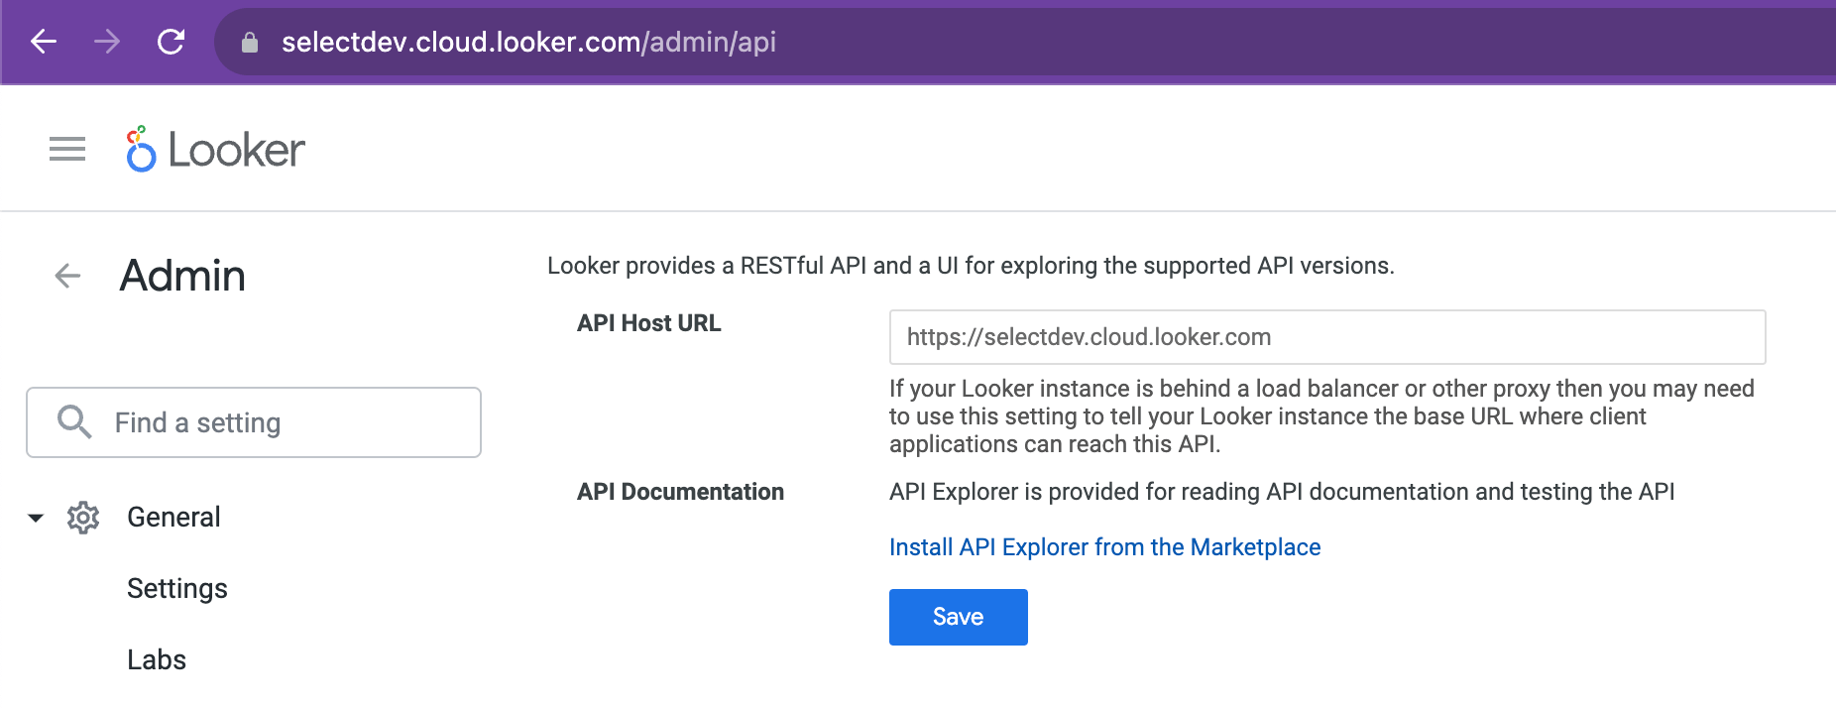This screenshot has width=1836, height=708.
Task: Click the browser address bar URL
Action: pos(528,42)
